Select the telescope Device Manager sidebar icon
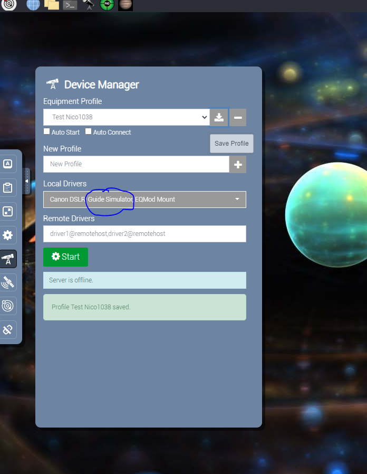Image resolution: width=367 pixels, height=474 pixels. [x=8, y=259]
